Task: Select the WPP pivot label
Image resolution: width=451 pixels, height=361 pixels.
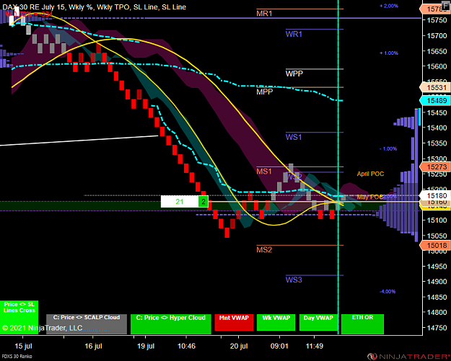Action: coord(294,73)
